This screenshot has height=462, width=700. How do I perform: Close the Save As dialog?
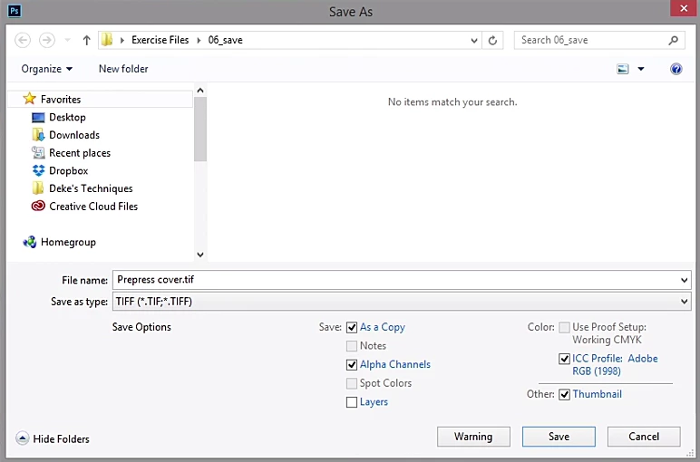click(x=684, y=8)
